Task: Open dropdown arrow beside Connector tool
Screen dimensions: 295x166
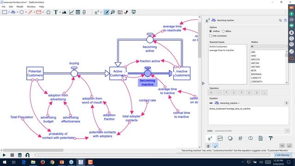Action: (x=34, y=12)
